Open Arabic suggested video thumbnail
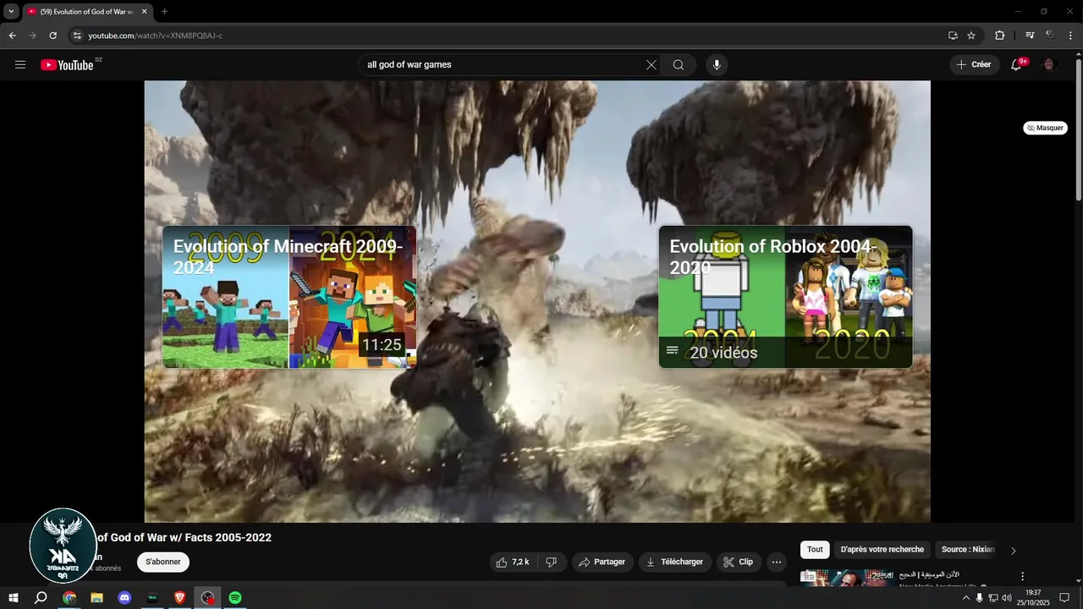 847,577
